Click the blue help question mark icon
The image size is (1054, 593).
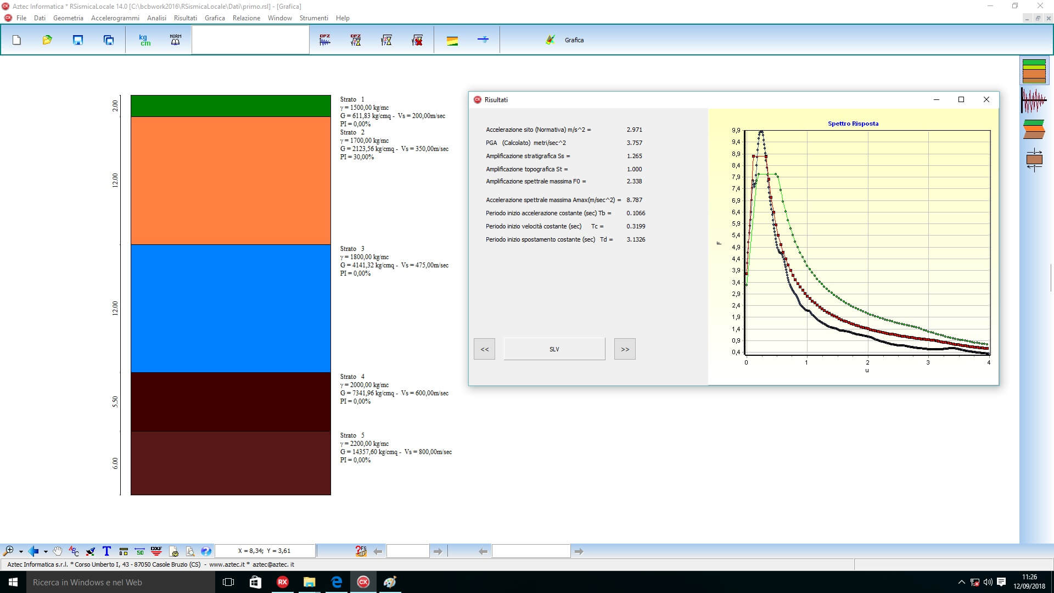pyautogui.click(x=206, y=551)
